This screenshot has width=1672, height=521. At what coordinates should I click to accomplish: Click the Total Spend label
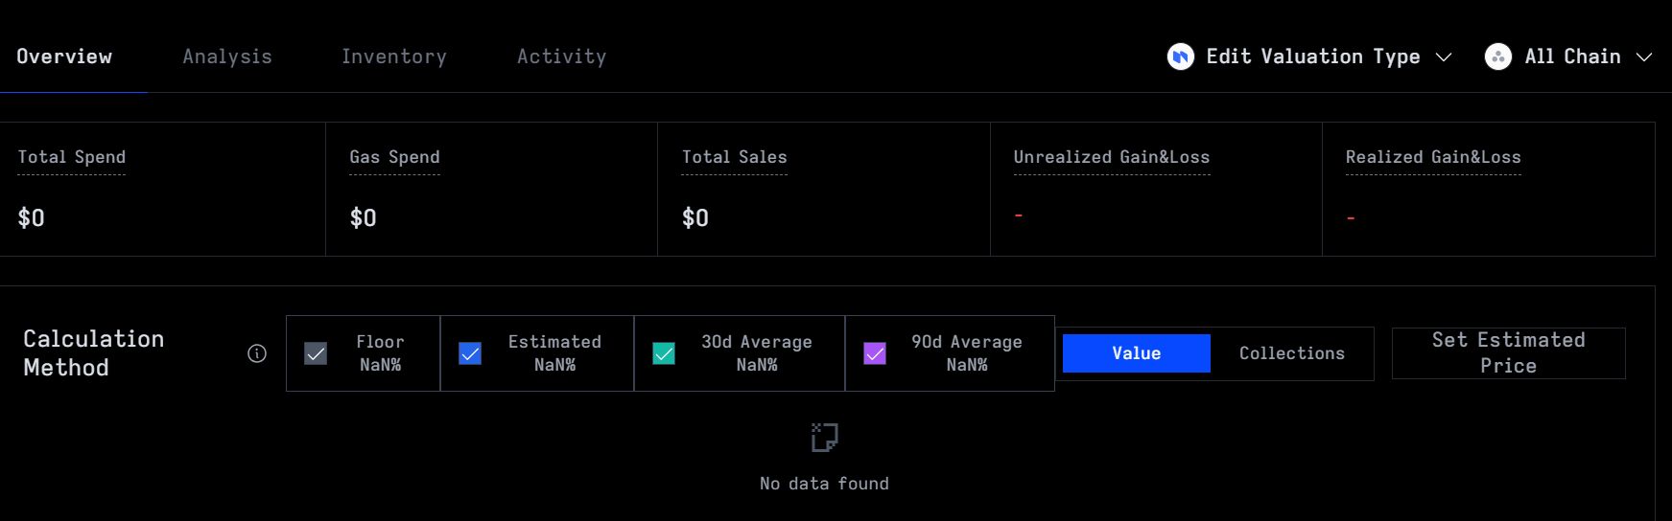click(72, 157)
